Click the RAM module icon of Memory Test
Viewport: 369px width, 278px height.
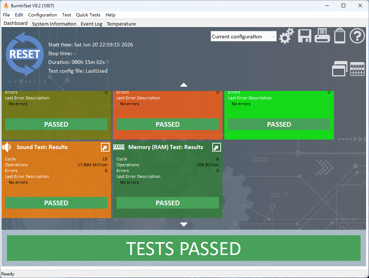pos(119,147)
